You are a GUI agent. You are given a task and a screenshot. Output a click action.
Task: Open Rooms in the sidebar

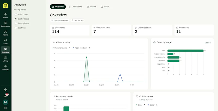pos(5,33)
